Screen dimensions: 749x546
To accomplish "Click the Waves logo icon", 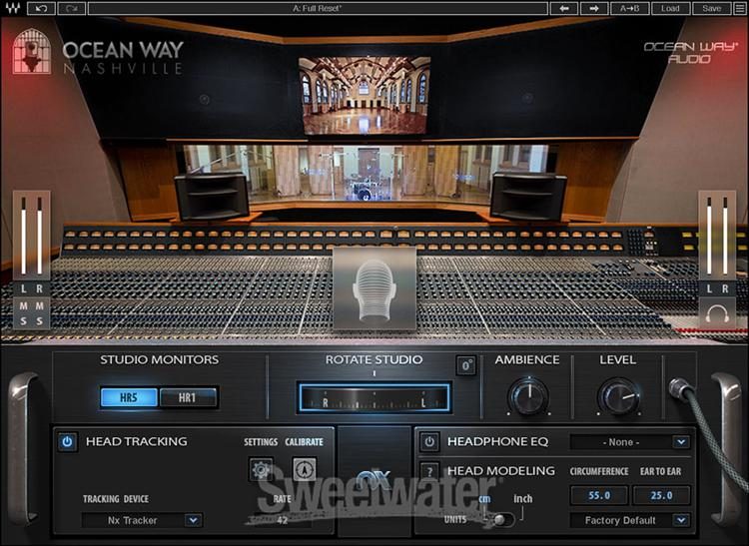I will tap(13, 9).
